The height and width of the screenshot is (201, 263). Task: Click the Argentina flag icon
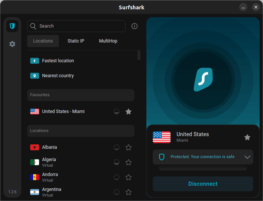(35, 192)
